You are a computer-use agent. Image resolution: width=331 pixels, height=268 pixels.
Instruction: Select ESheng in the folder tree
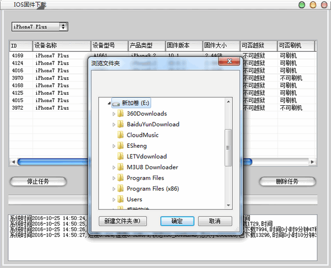coord(137,146)
